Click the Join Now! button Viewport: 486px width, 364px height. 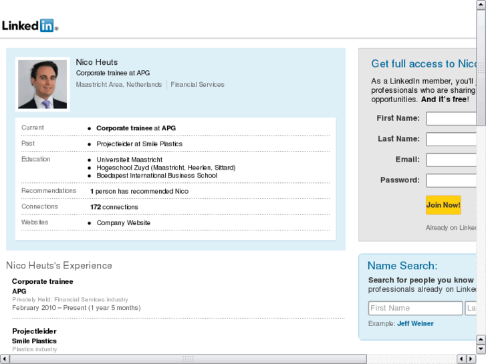pos(443,205)
